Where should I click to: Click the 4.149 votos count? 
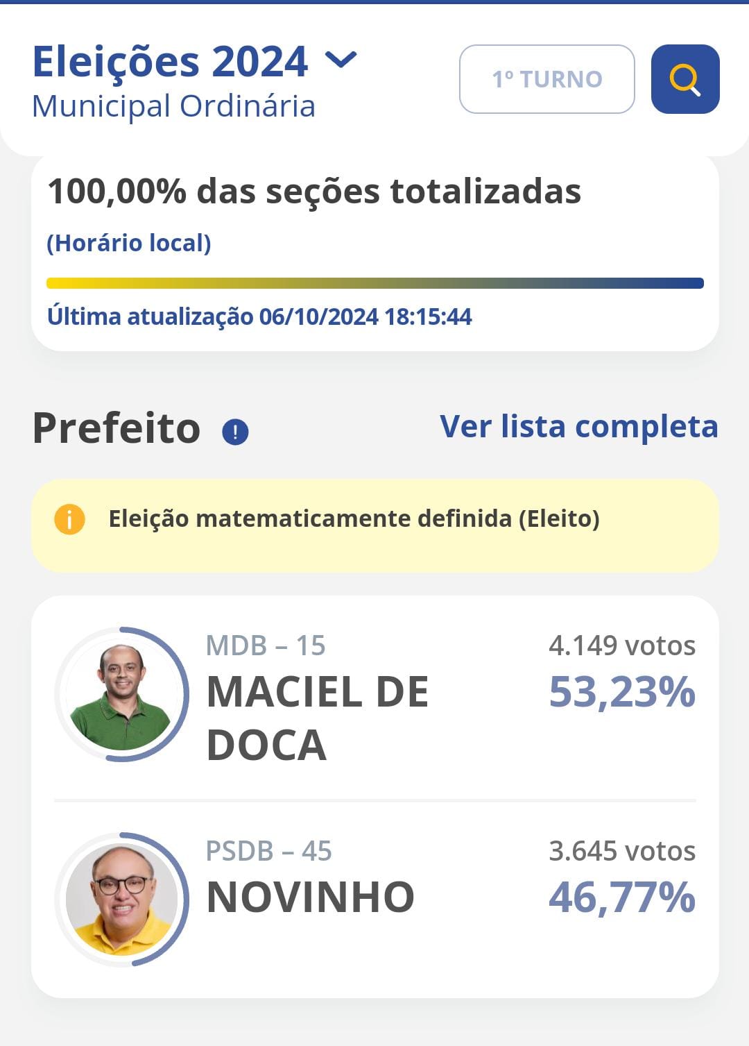point(622,646)
